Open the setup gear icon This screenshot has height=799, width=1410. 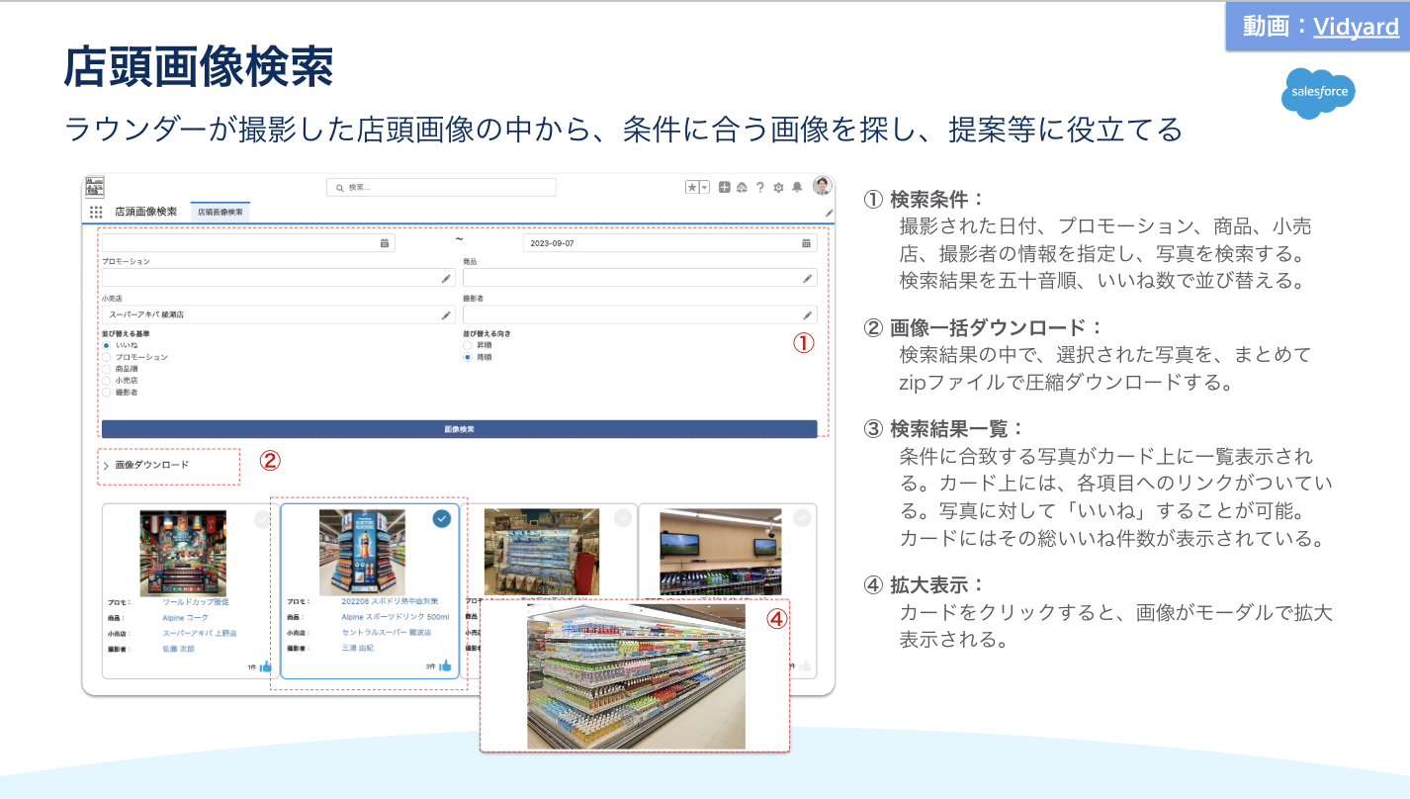coord(778,187)
